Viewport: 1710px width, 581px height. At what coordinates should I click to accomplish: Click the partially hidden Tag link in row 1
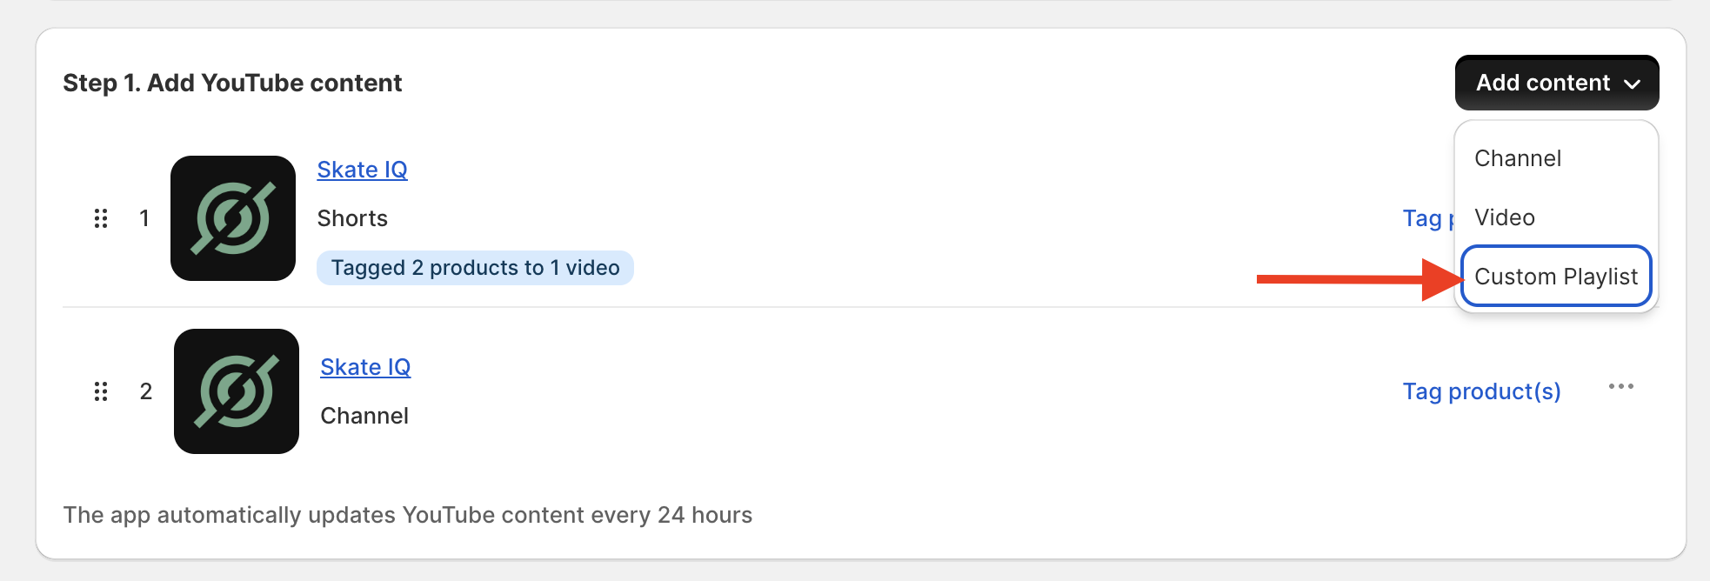(x=1425, y=218)
